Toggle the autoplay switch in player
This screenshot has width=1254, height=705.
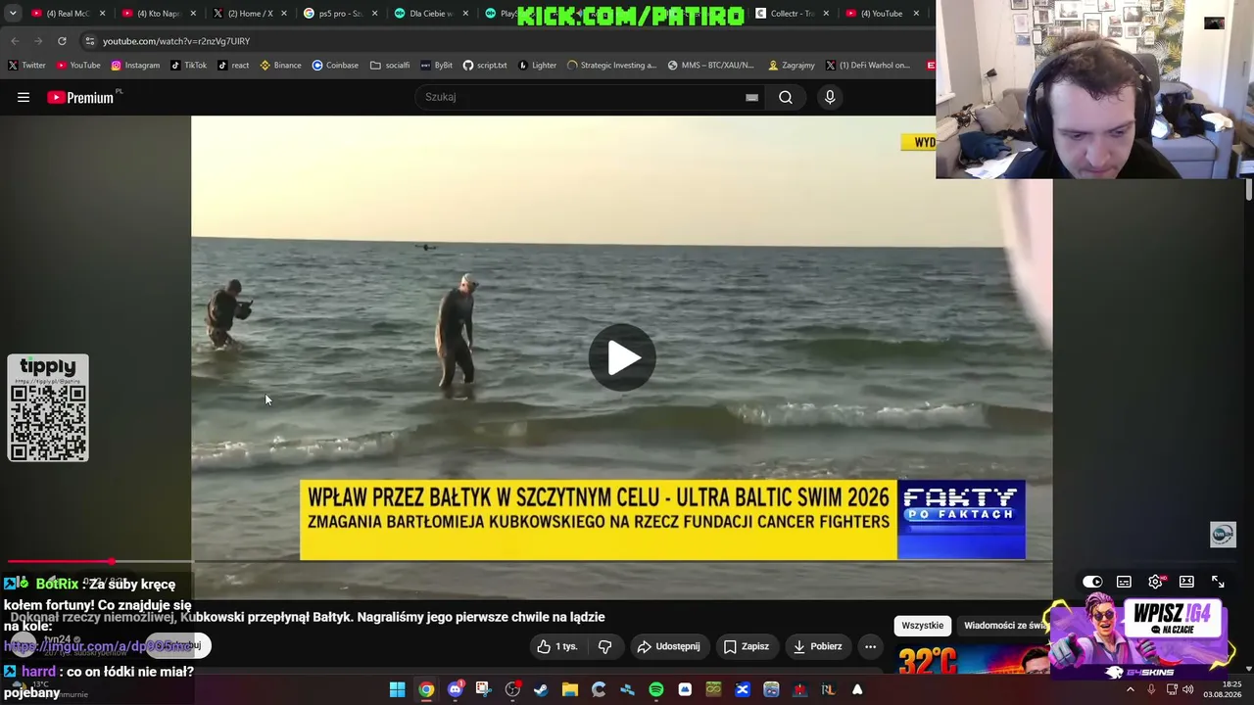click(x=1092, y=582)
